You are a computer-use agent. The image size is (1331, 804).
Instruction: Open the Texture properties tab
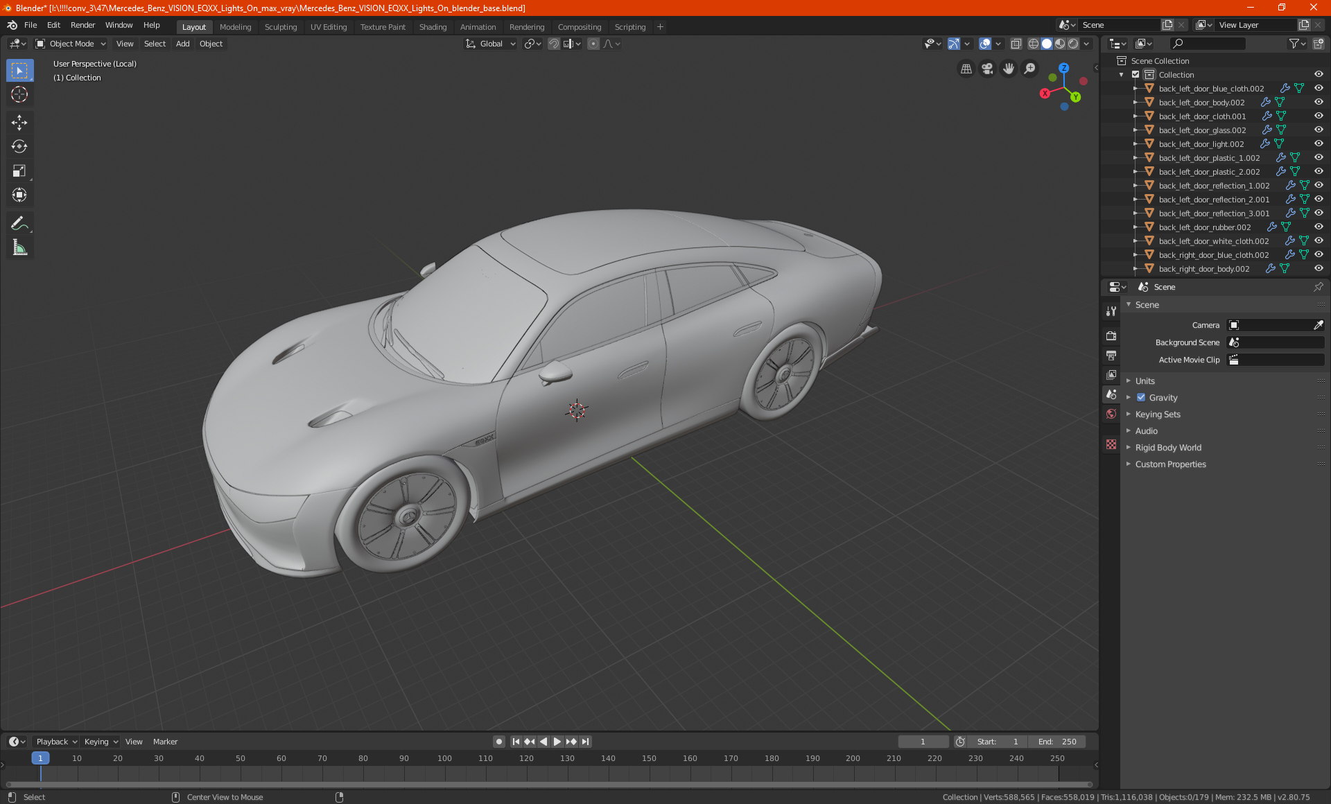click(x=1111, y=444)
